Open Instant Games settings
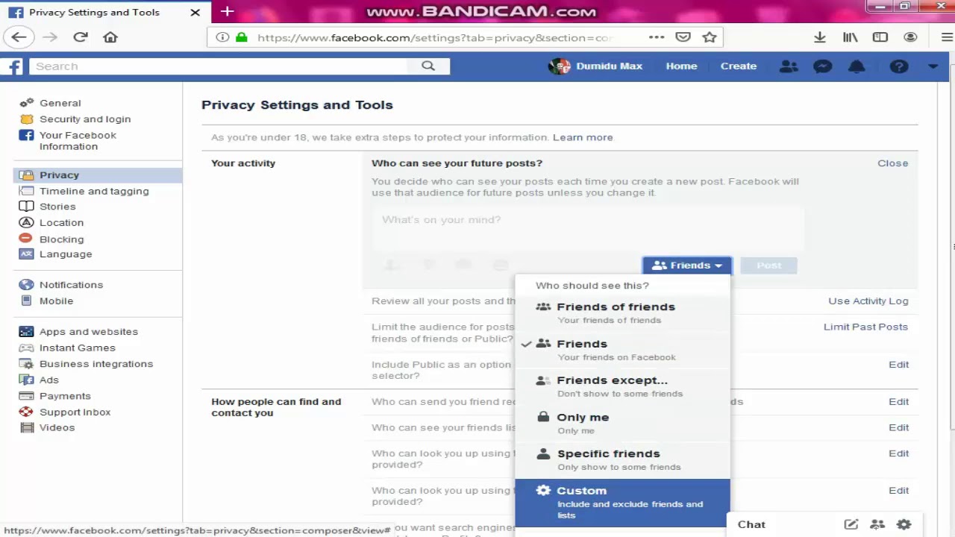This screenshot has width=955, height=537. tap(77, 348)
